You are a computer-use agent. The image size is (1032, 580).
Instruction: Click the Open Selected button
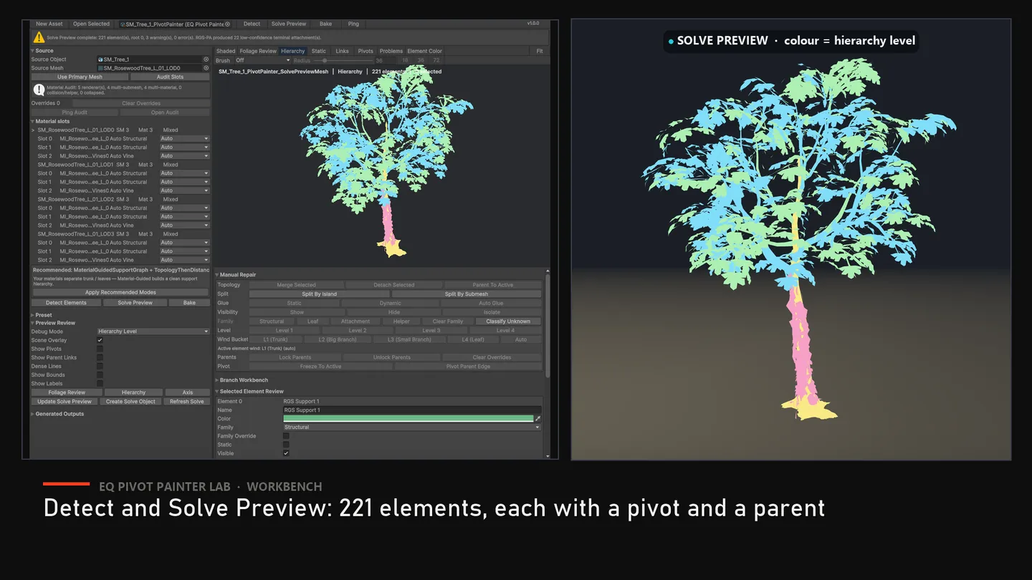92,24
